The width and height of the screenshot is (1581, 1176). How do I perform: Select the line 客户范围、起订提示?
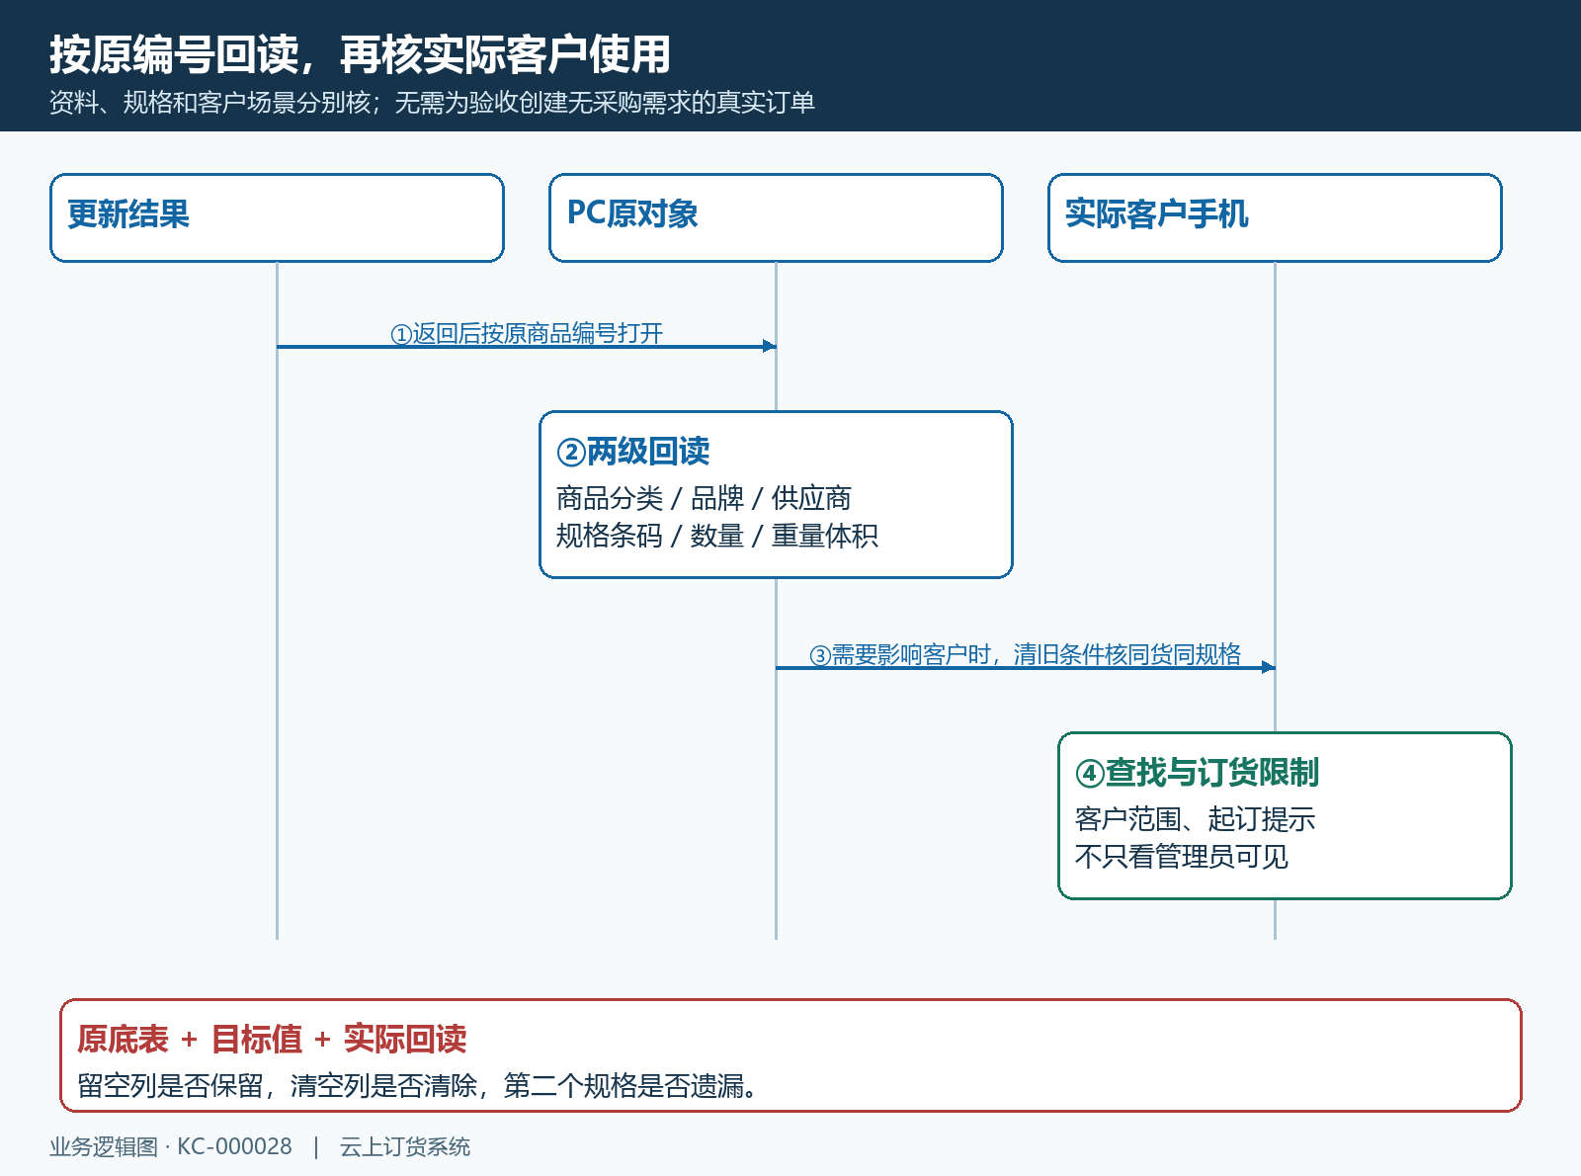1195,819
